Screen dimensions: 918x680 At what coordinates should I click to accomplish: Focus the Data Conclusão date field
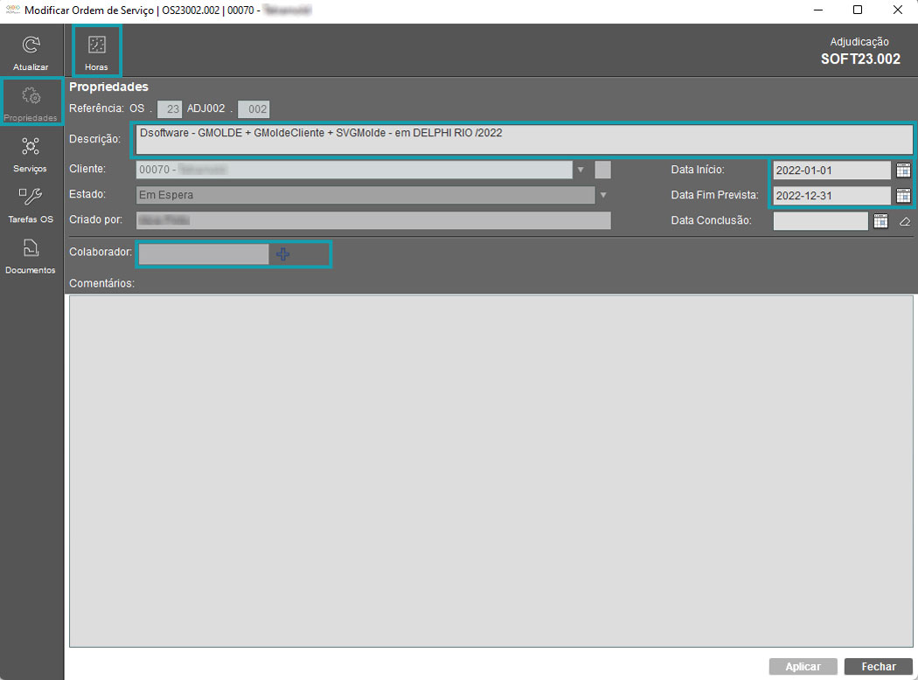(x=820, y=221)
